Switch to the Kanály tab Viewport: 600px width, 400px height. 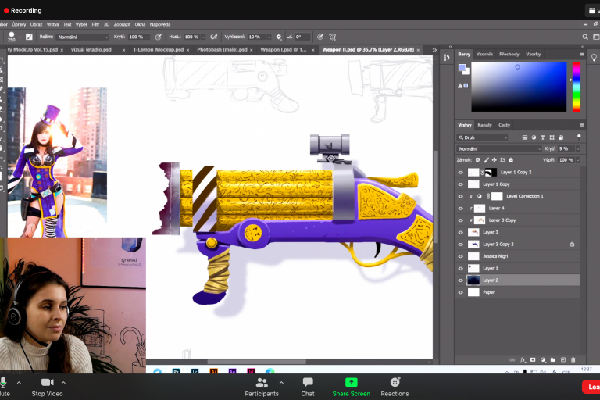tap(484, 125)
